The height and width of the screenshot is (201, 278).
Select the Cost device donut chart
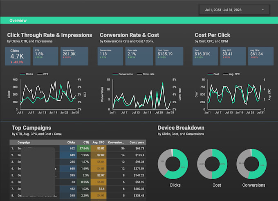(x=211, y=164)
